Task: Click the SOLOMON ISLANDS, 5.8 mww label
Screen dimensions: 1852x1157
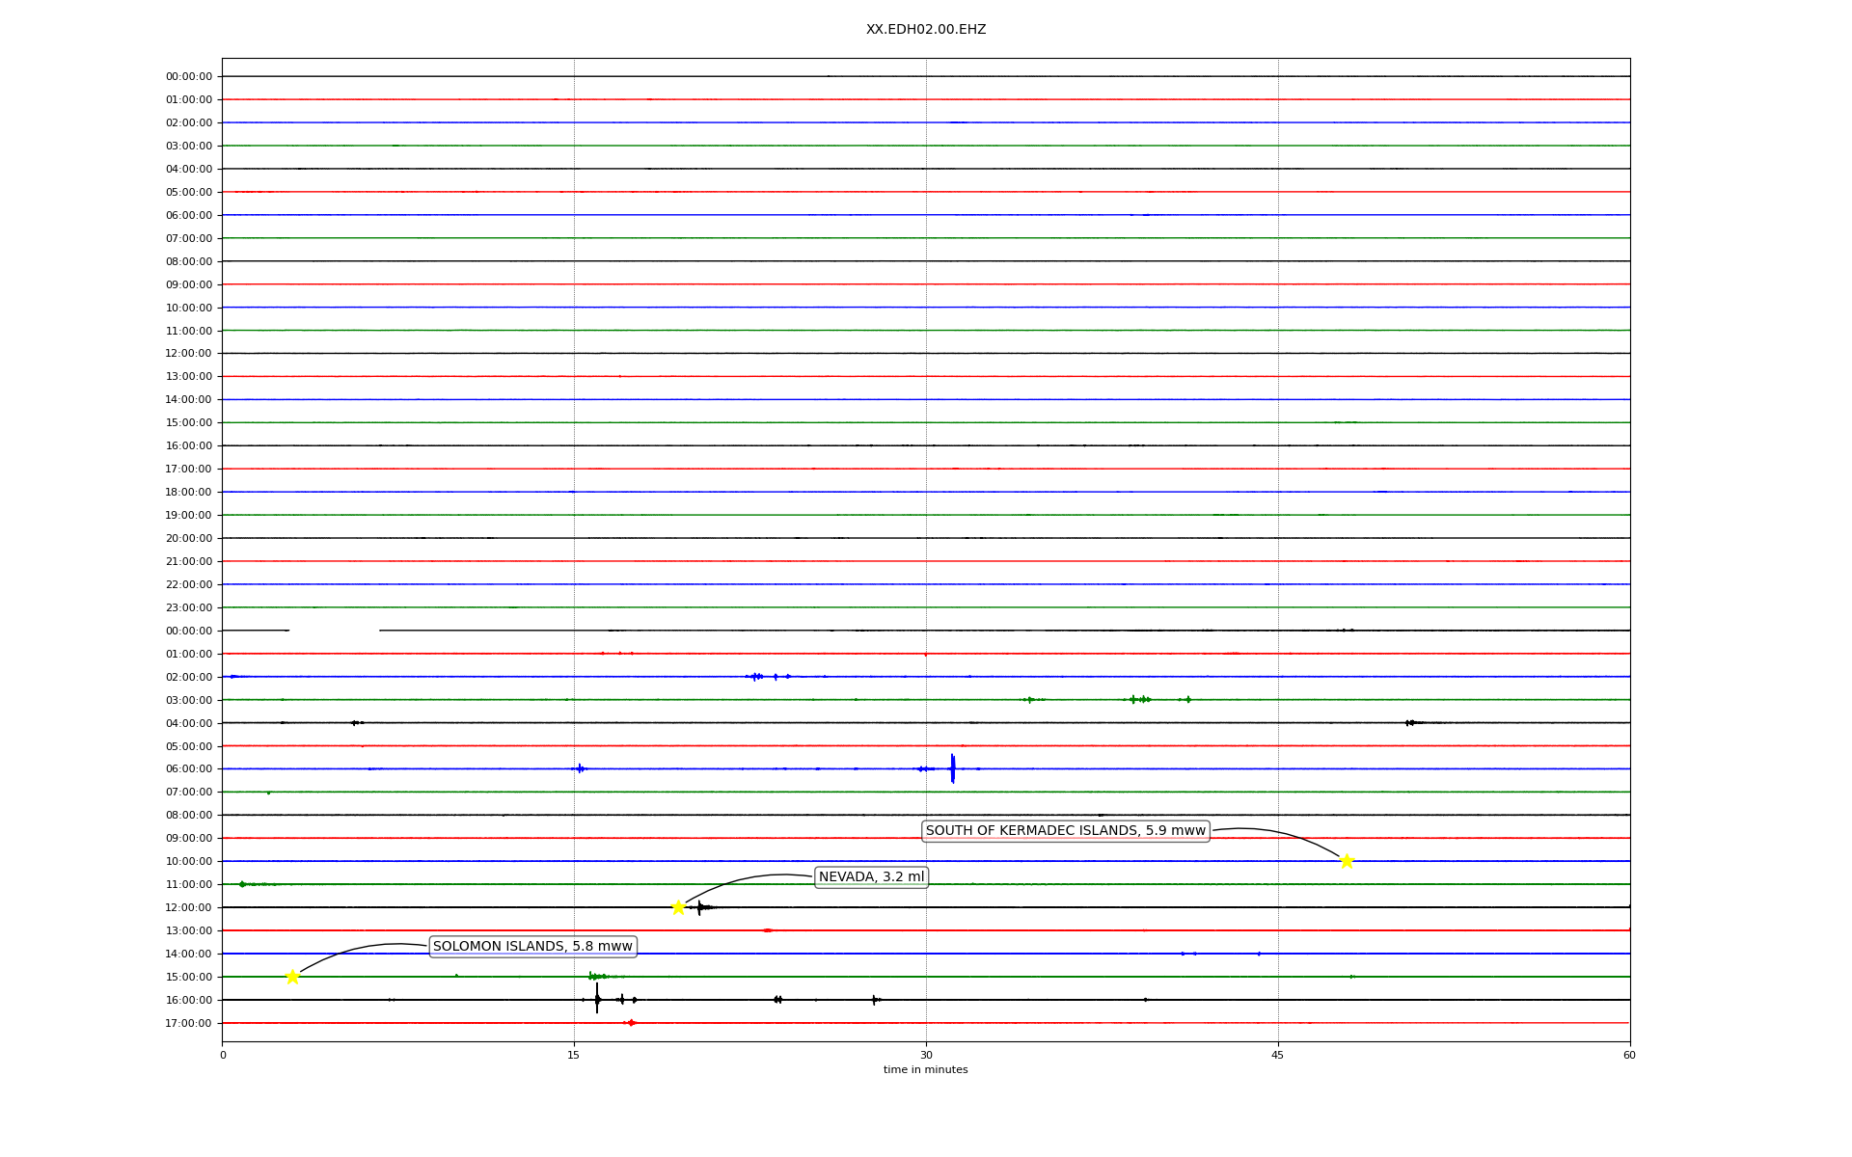Action: point(532,947)
